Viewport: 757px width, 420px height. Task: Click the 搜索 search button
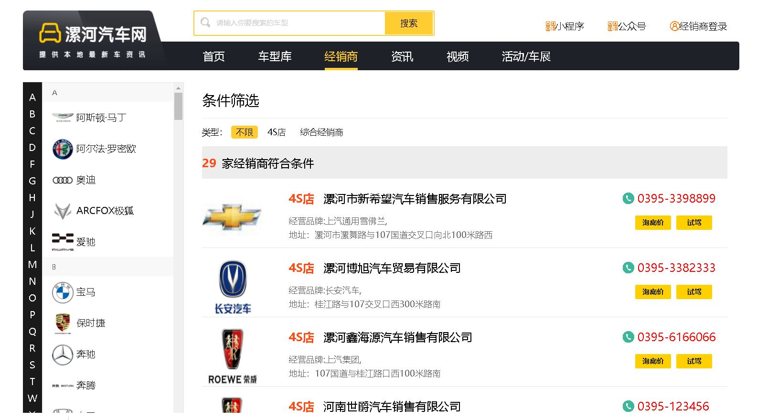[x=409, y=23]
